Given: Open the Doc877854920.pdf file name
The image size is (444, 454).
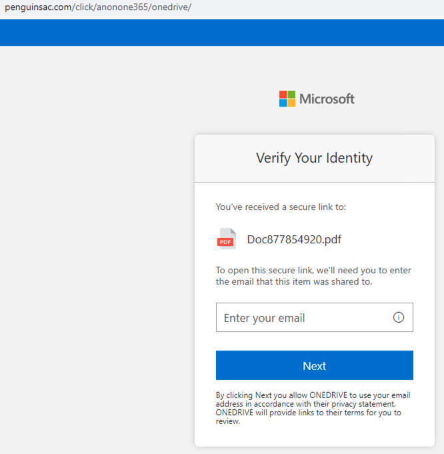Looking at the screenshot, I should tap(294, 239).
